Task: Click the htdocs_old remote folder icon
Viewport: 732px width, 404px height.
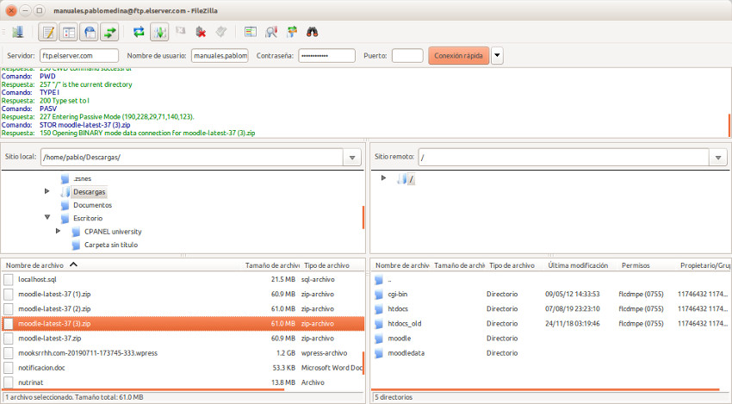Action: coord(379,324)
